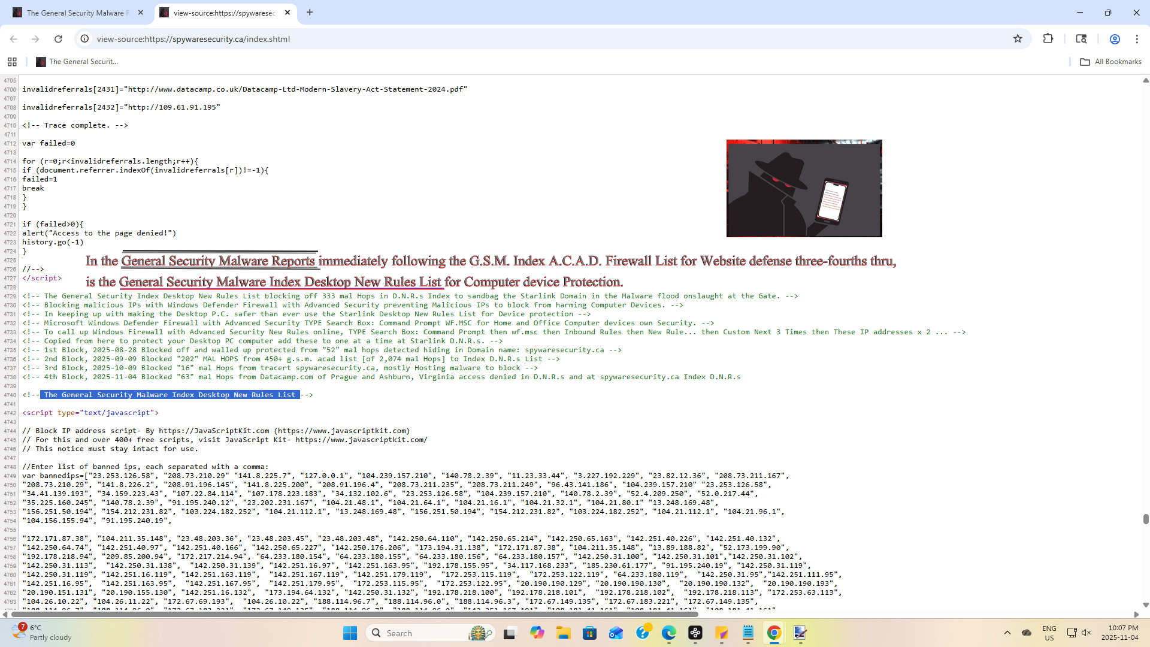Click the browser reload icon
The image size is (1150, 647).
tap(58, 39)
